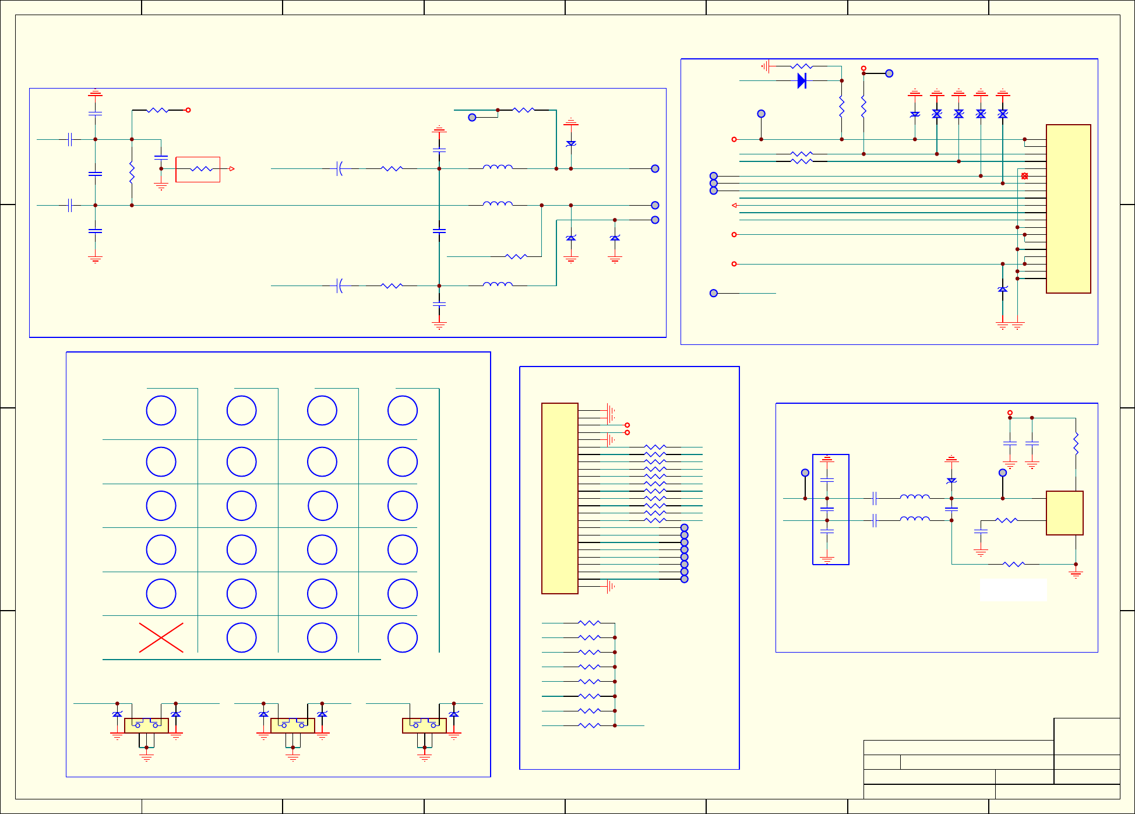Image resolution: width=1135 pixels, height=814 pixels.
Task: Select the lone test point at the bottom-left of the top-right block
Action: click(x=714, y=293)
